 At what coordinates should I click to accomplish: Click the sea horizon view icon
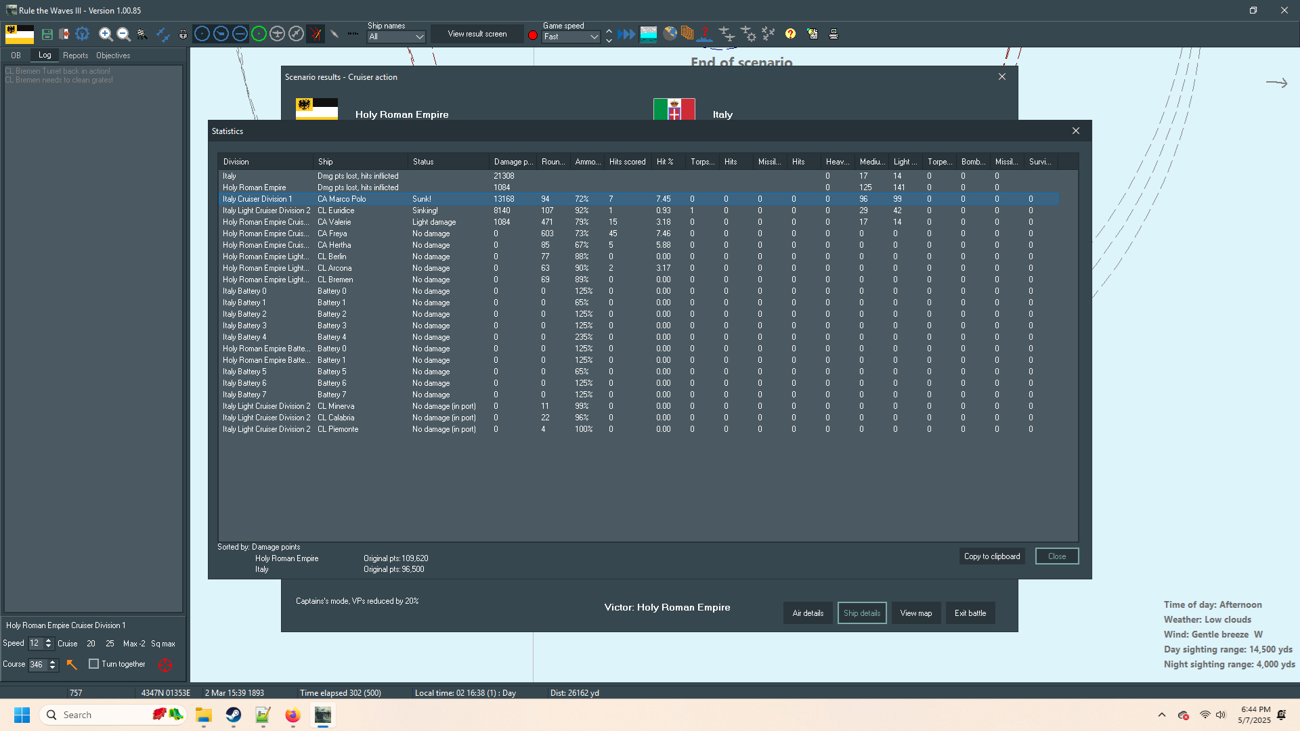[x=649, y=34]
